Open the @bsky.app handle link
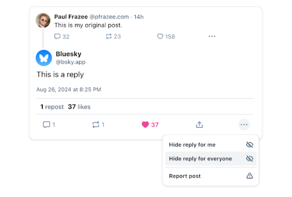Screen dimensions: 292x197 tap(71, 62)
